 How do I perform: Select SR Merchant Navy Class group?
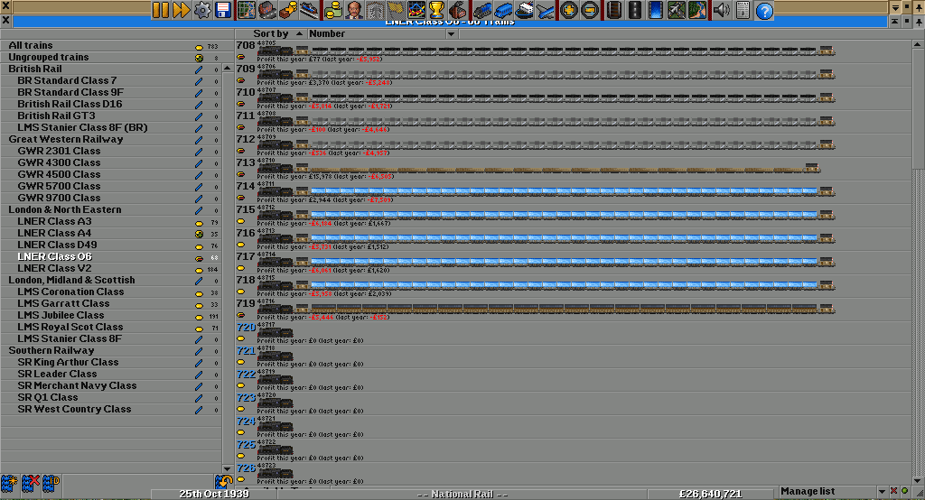pyautogui.click(x=111, y=385)
